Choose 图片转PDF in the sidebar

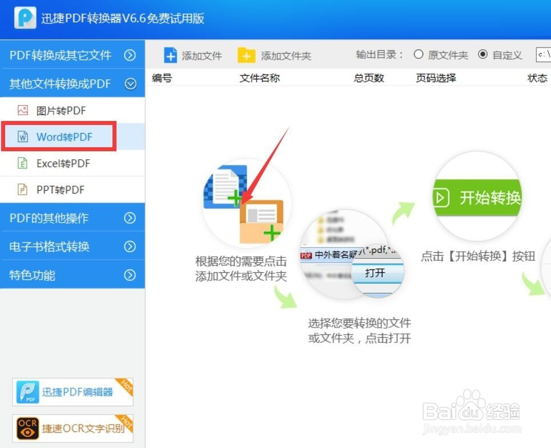73,110
